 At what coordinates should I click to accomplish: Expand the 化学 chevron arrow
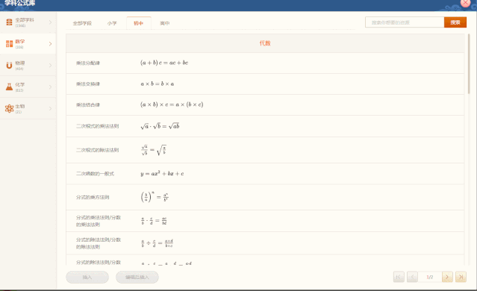(50, 87)
